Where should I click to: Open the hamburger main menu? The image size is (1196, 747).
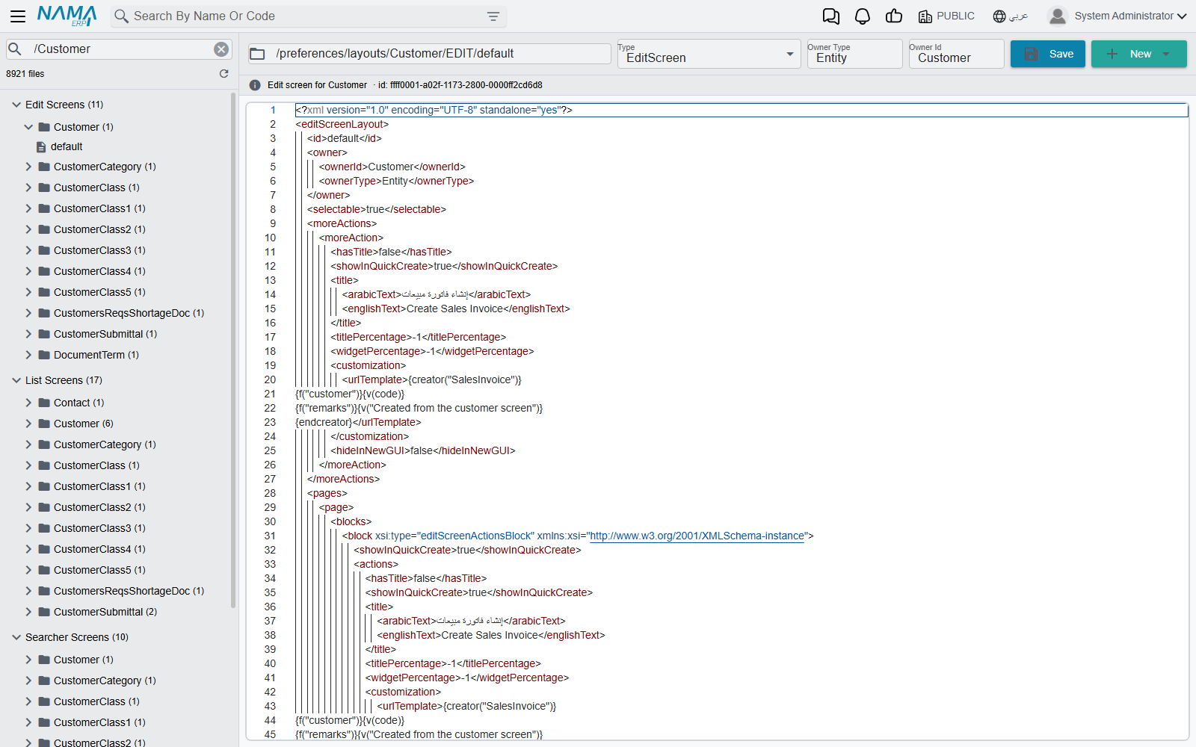point(18,16)
